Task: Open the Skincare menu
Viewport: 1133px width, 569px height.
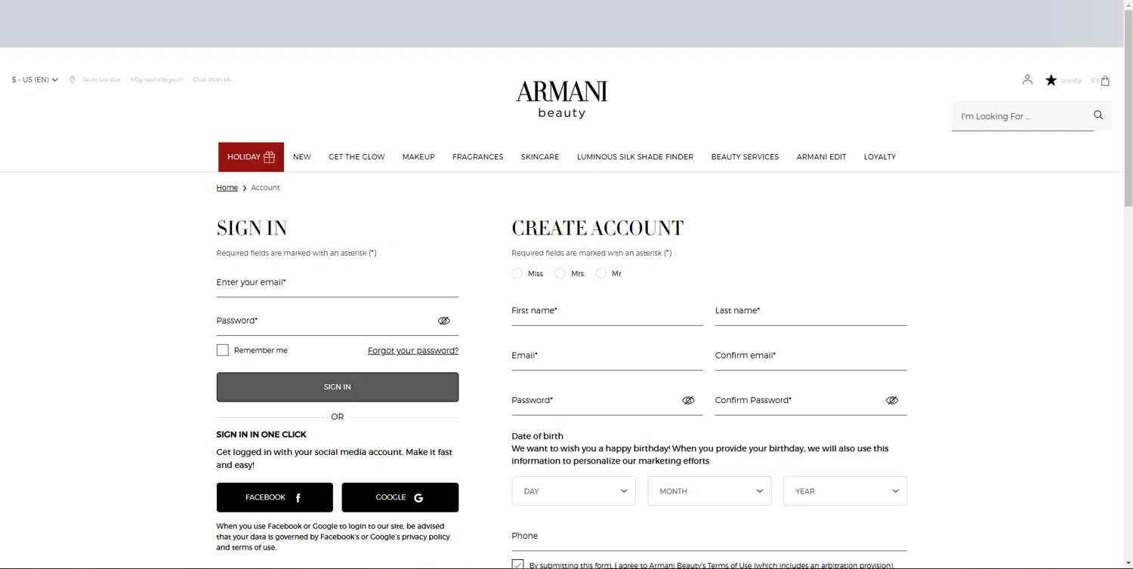Action: coord(540,157)
